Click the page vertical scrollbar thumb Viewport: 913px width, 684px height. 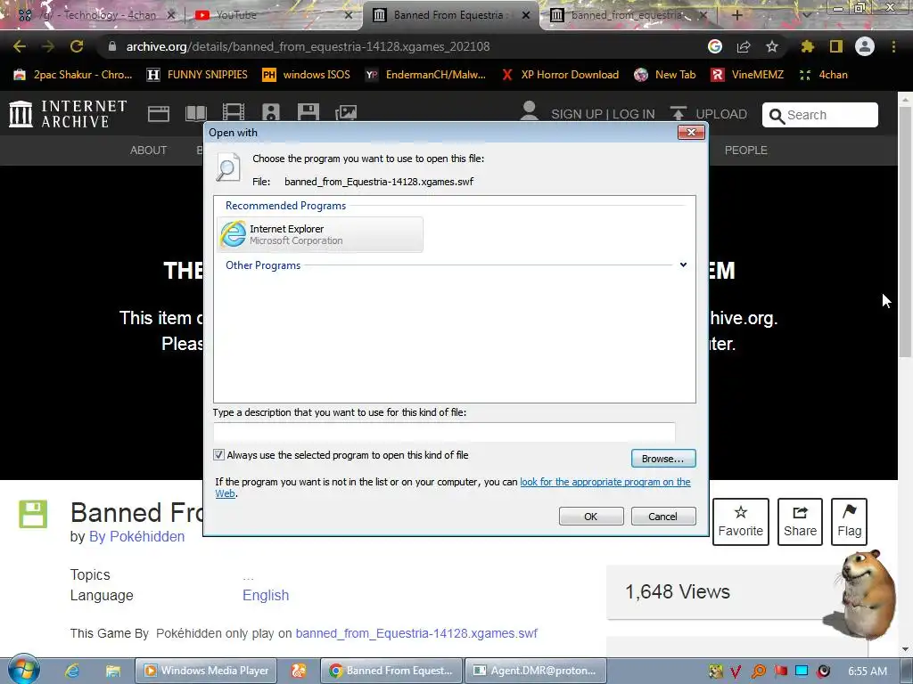point(905,232)
